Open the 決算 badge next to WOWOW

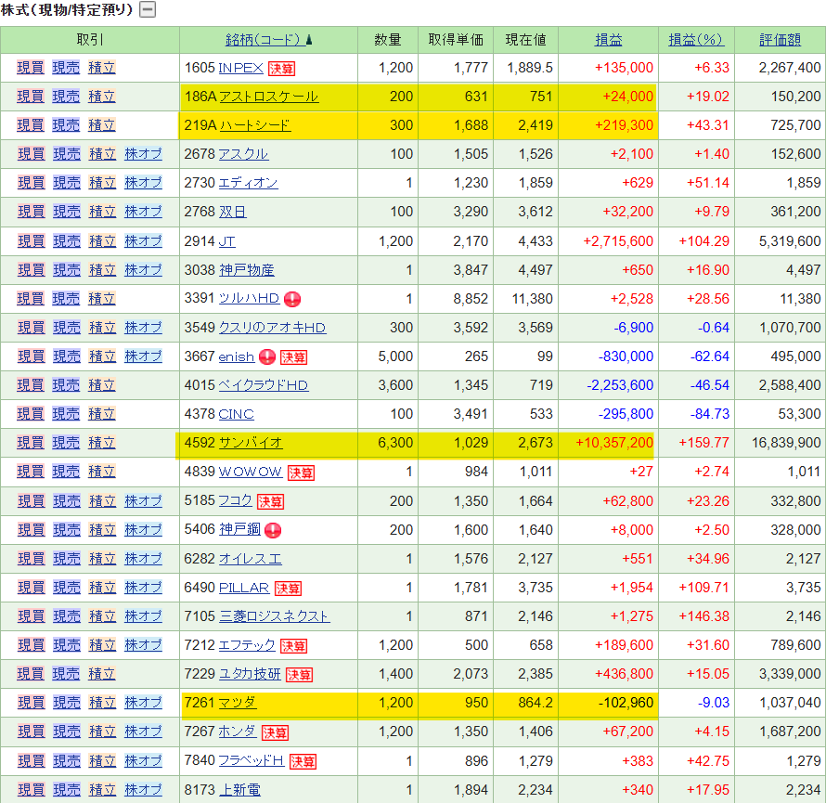tap(302, 473)
